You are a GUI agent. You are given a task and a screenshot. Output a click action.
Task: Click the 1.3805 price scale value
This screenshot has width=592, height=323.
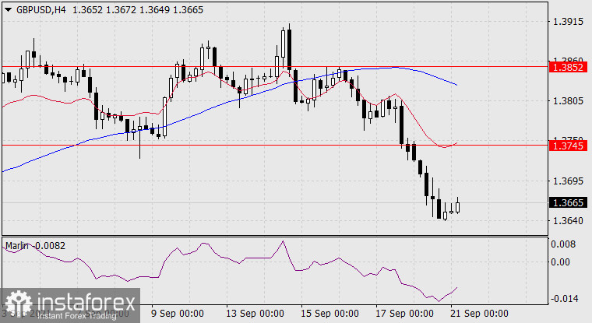568,100
